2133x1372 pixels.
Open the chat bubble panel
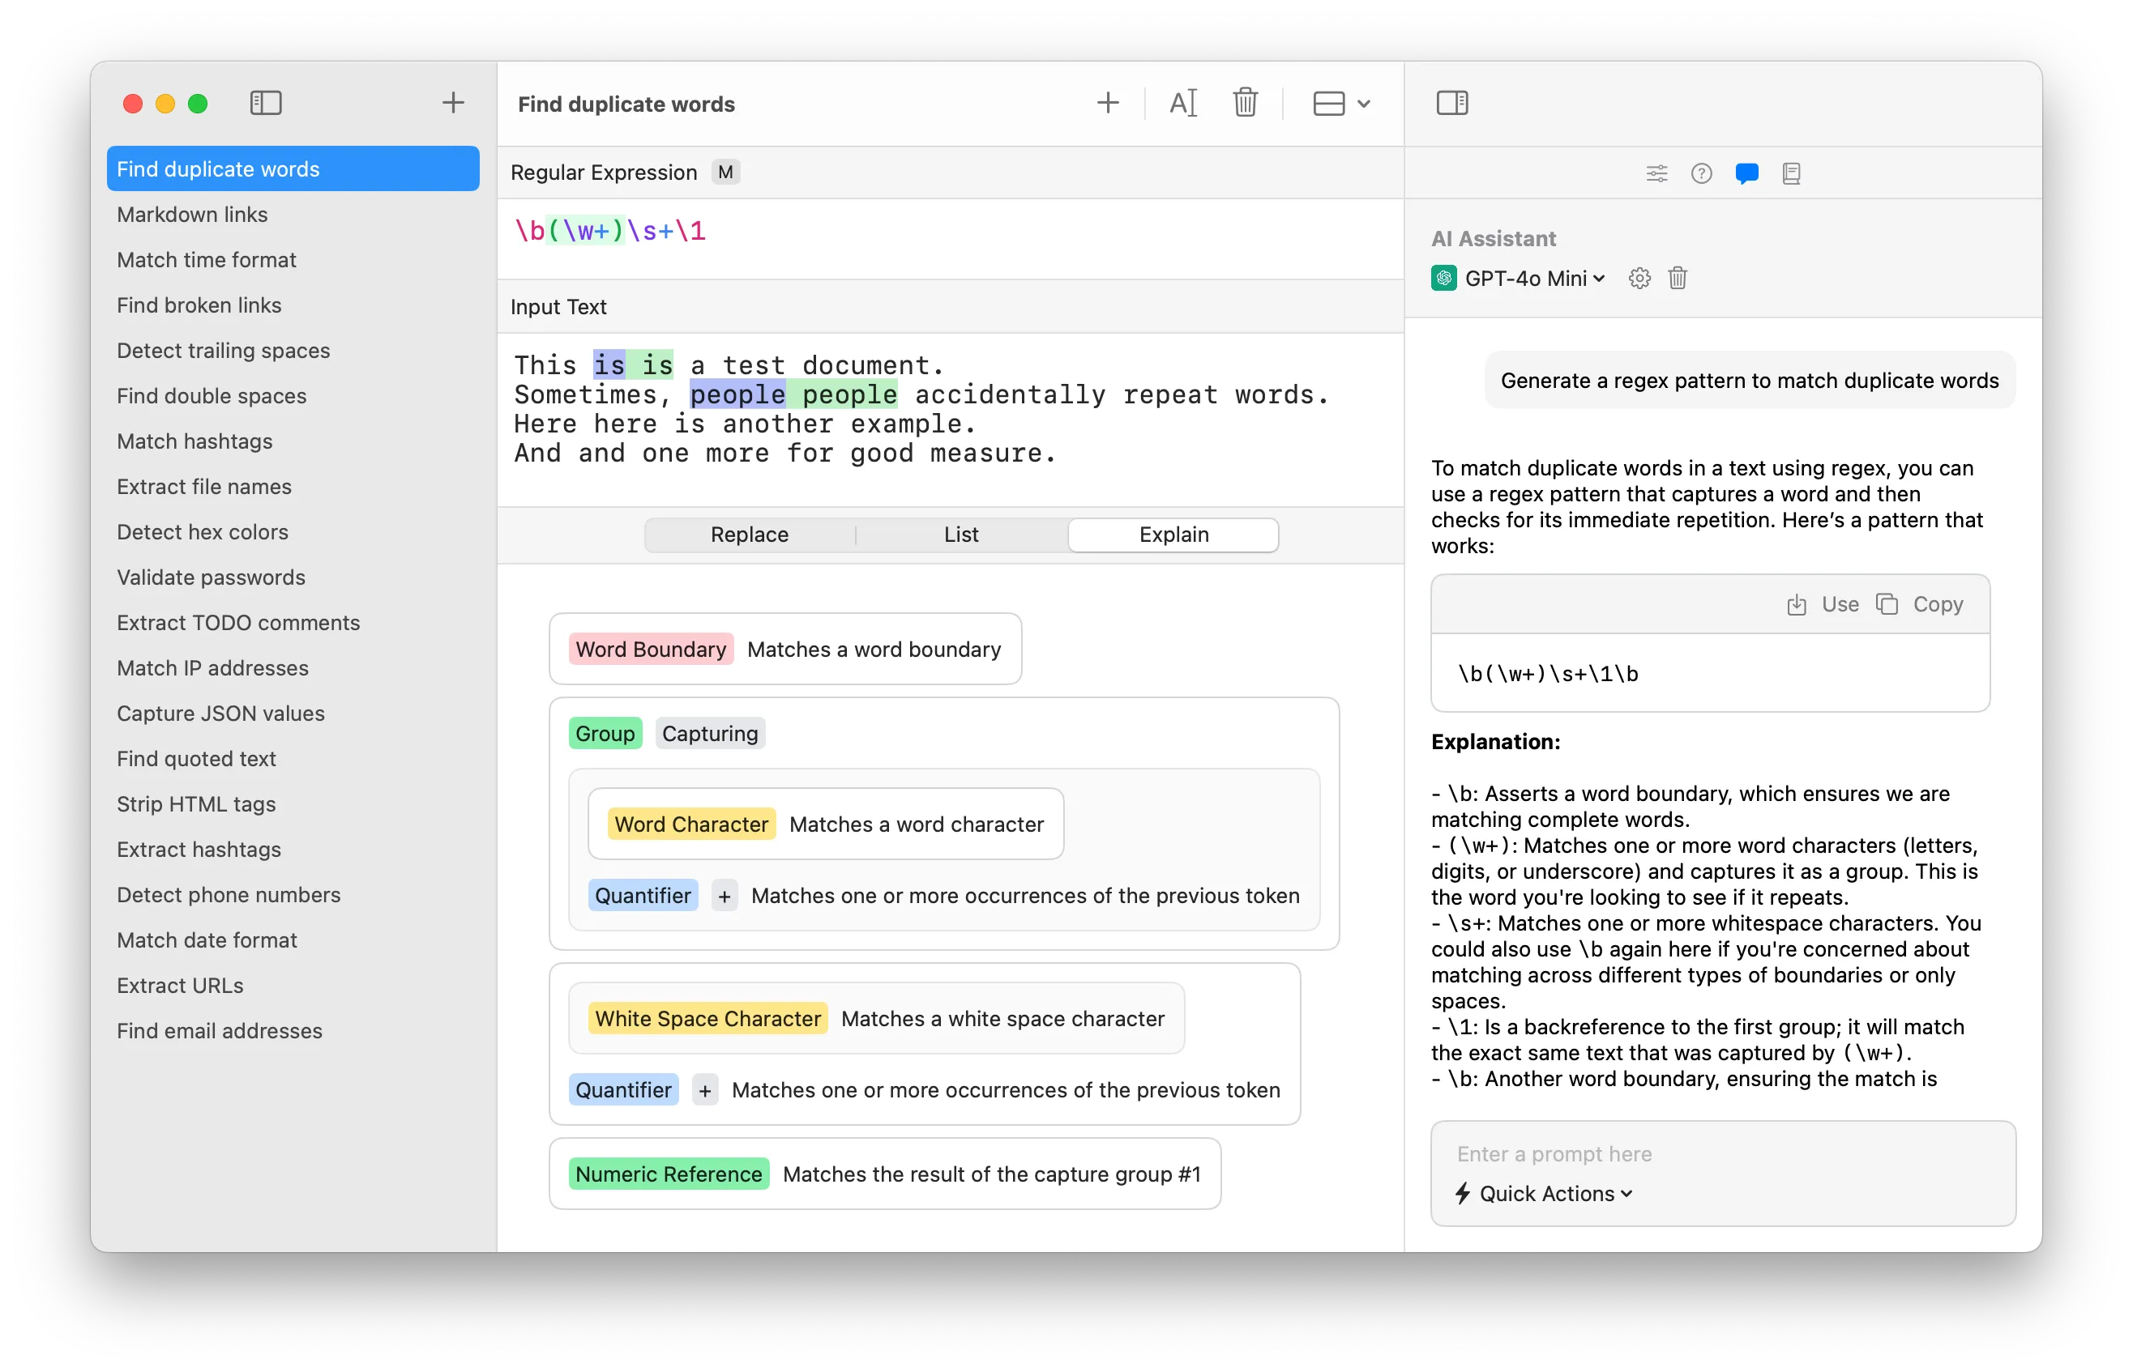pyautogui.click(x=1746, y=173)
